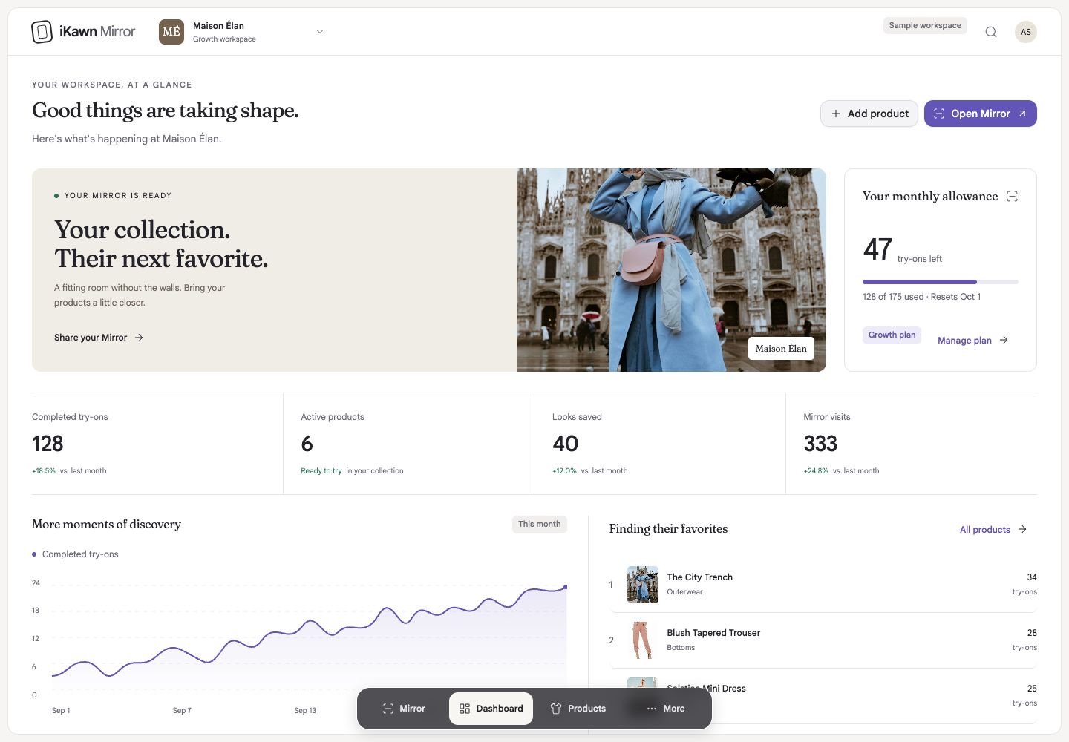This screenshot has height=742, width=1069.
Task: Open the This month period selector
Action: tap(540, 524)
